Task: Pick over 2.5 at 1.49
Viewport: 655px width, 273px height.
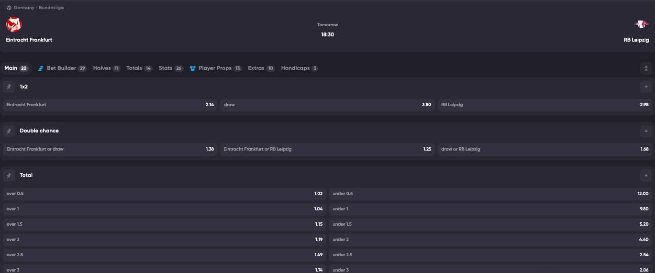Action: click(165, 255)
